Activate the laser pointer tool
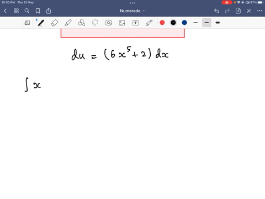 point(149,23)
